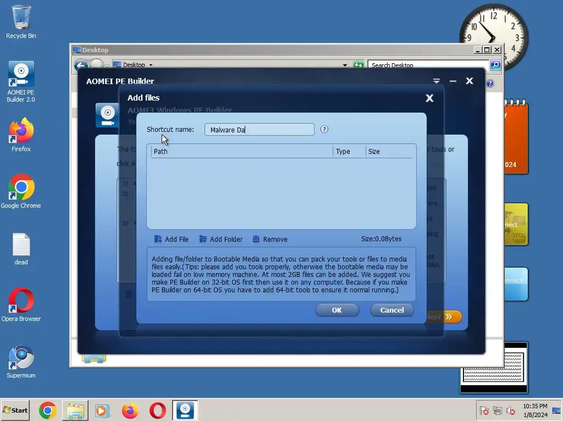This screenshot has height=422, width=563.
Task: Select the dead text file on desktop
Action: (x=21, y=249)
